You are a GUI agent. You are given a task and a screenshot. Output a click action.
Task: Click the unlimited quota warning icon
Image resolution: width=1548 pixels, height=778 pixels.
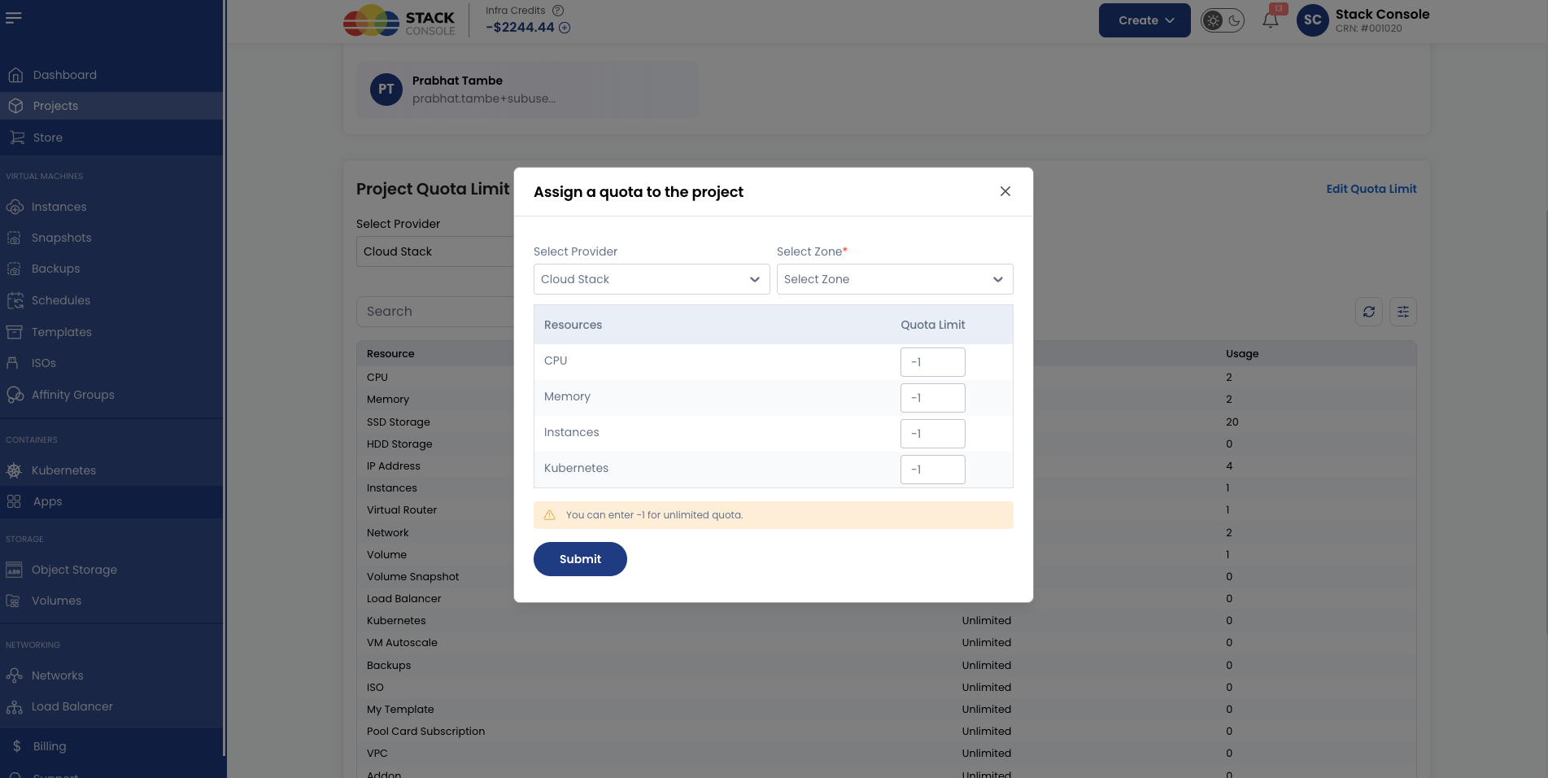[x=549, y=515]
